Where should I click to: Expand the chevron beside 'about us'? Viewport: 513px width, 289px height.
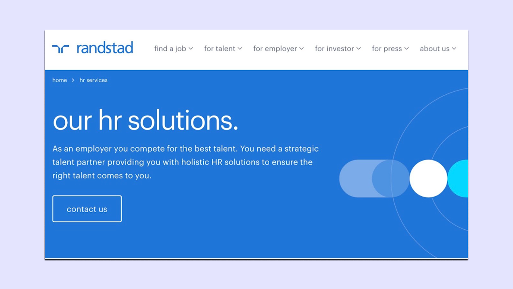click(454, 49)
